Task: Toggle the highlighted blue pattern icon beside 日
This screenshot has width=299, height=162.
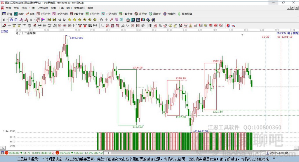Action: [x=11, y=20]
